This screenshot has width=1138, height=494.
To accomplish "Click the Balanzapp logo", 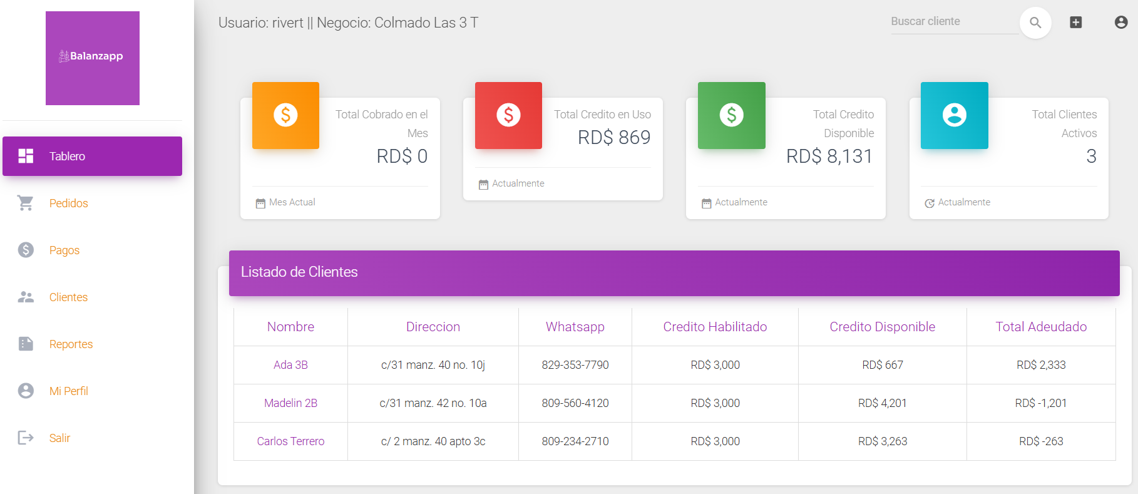I will (x=93, y=58).
